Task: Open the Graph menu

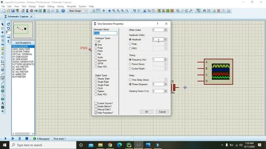Action: point(42,6)
